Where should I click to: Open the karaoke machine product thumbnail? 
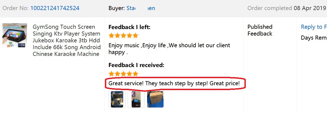pyautogui.click(x=15, y=36)
